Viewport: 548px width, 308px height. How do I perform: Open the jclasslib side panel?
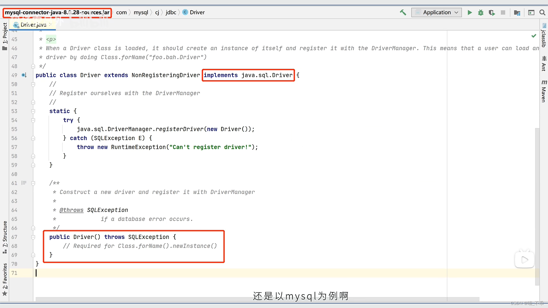pos(544,35)
